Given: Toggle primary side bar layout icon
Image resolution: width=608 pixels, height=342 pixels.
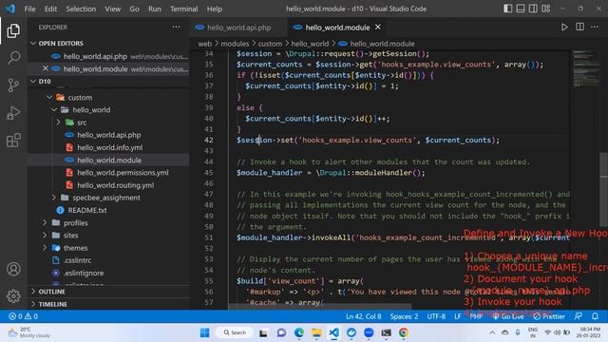Looking at the screenshot, I should pos(507,9).
